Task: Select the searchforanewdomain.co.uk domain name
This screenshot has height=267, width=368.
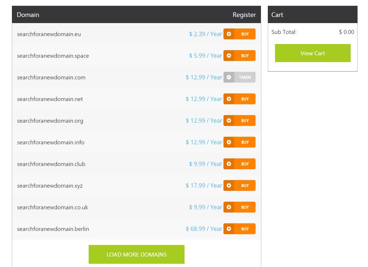Action: [52, 207]
